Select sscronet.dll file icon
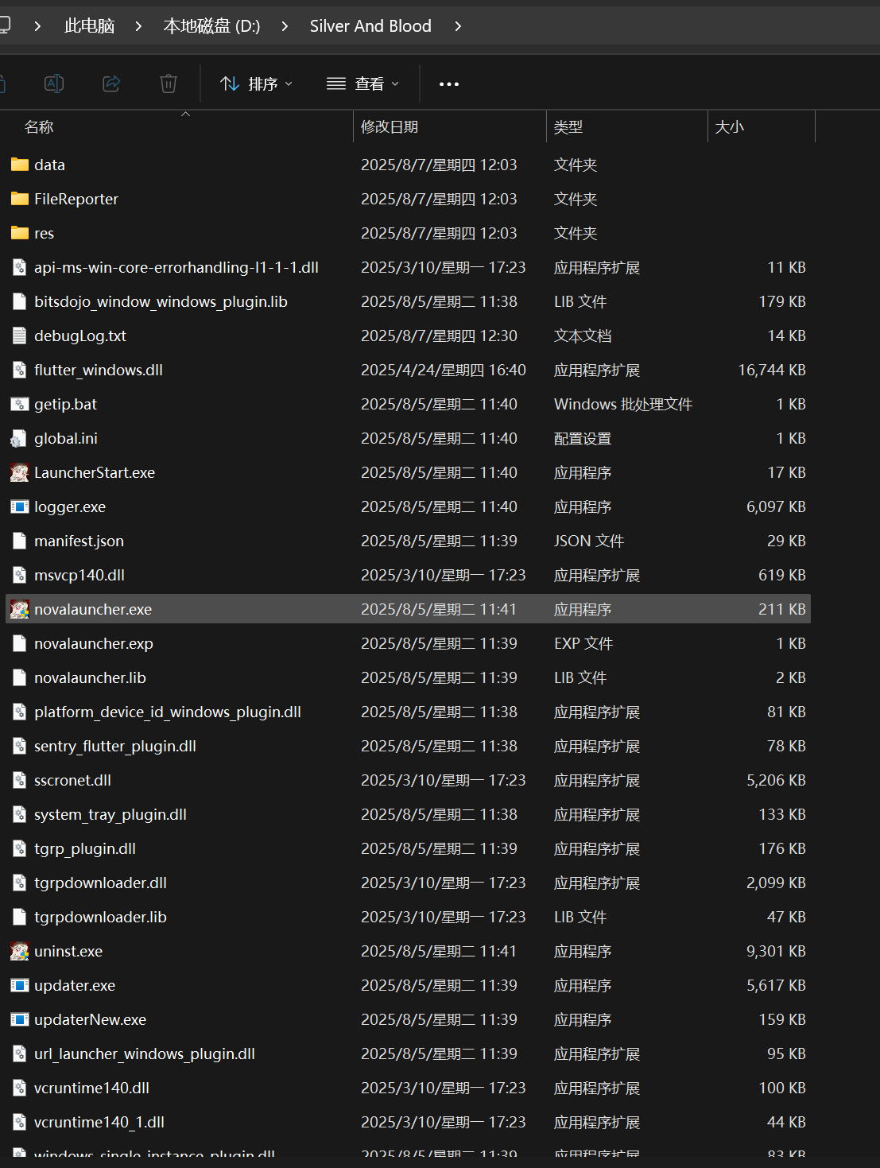The height and width of the screenshot is (1168, 880). pos(20,780)
